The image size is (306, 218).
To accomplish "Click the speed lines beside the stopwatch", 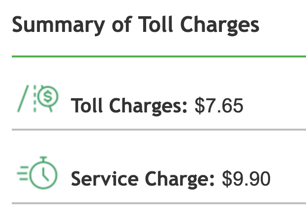I will [22, 174].
